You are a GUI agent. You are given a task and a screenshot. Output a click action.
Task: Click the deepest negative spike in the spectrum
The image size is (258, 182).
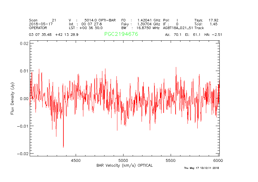pyautogui.click(x=63, y=147)
